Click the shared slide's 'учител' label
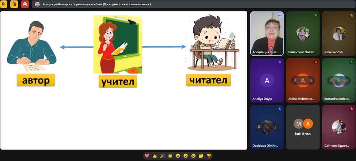The height and width of the screenshot is (161, 356). pos(118,81)
